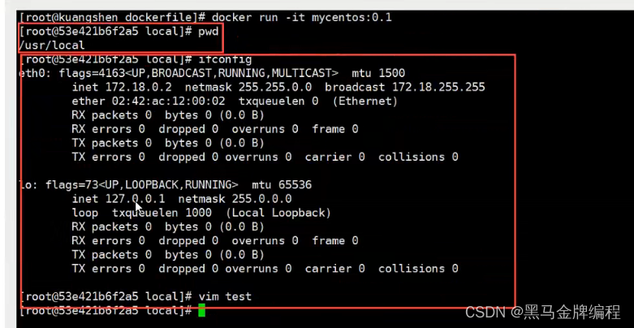
Task: Click the '(Ethernet)' text
Action: (365, 101)
